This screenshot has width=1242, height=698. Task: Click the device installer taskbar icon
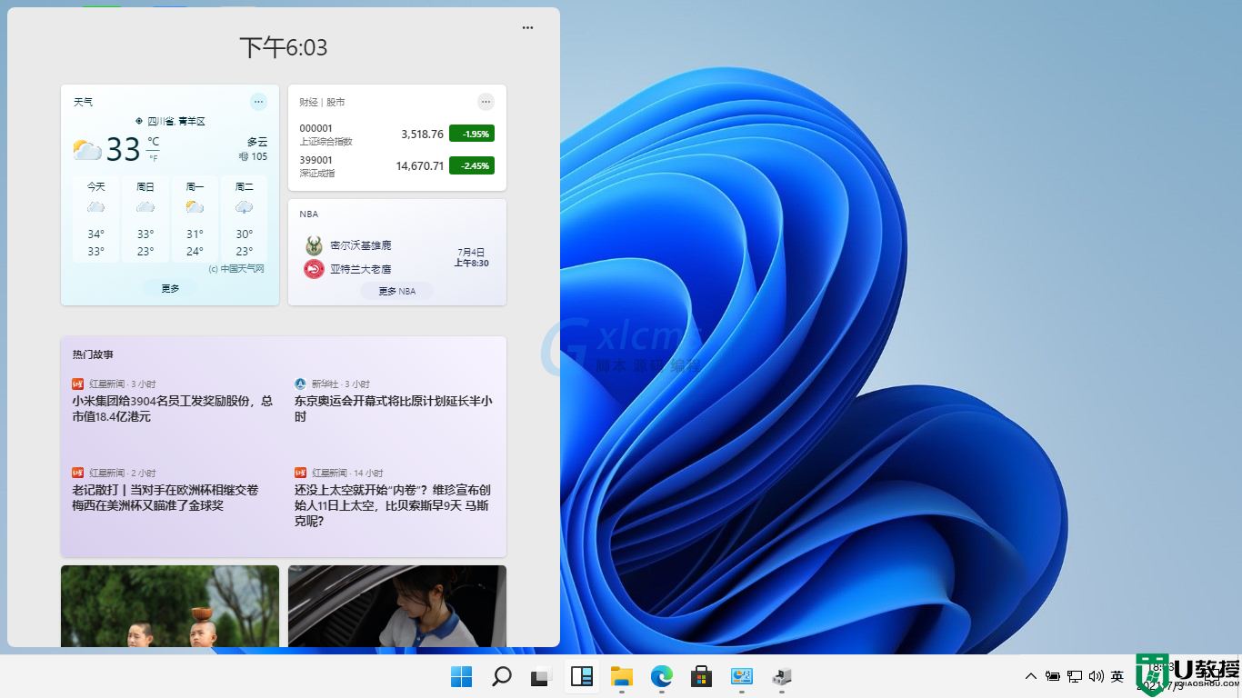782,676
